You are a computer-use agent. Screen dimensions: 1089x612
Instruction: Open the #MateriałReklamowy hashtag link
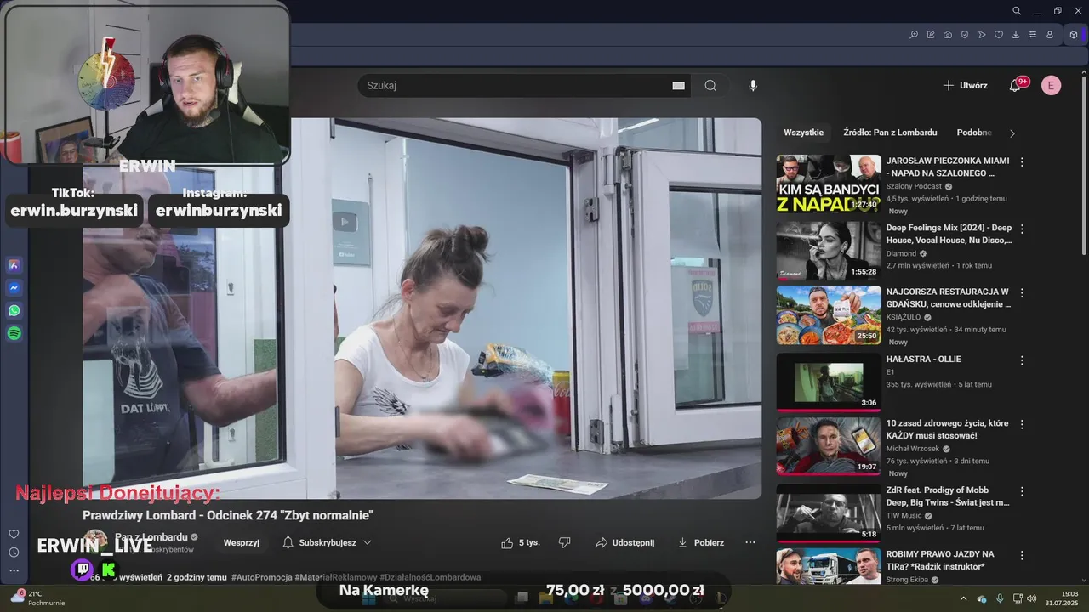[x=336, y=577]
